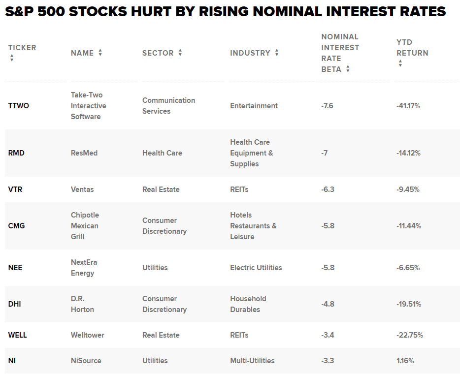Click Take-Two Interactive Software name
This screenshot has width=460, height=376.
[89, 106]
